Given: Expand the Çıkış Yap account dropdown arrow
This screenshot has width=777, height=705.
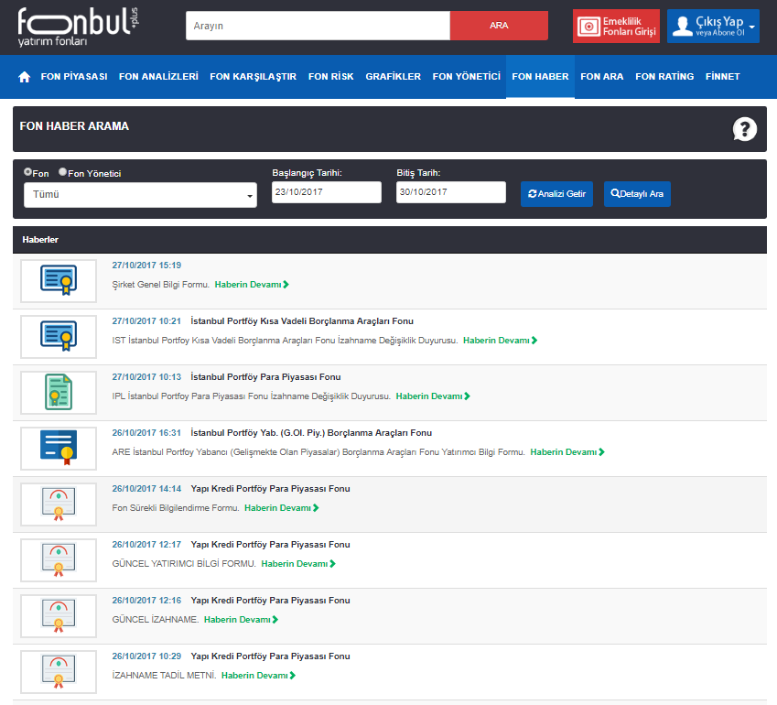Looking at the screenshot, I should click(x=751, y=27).
